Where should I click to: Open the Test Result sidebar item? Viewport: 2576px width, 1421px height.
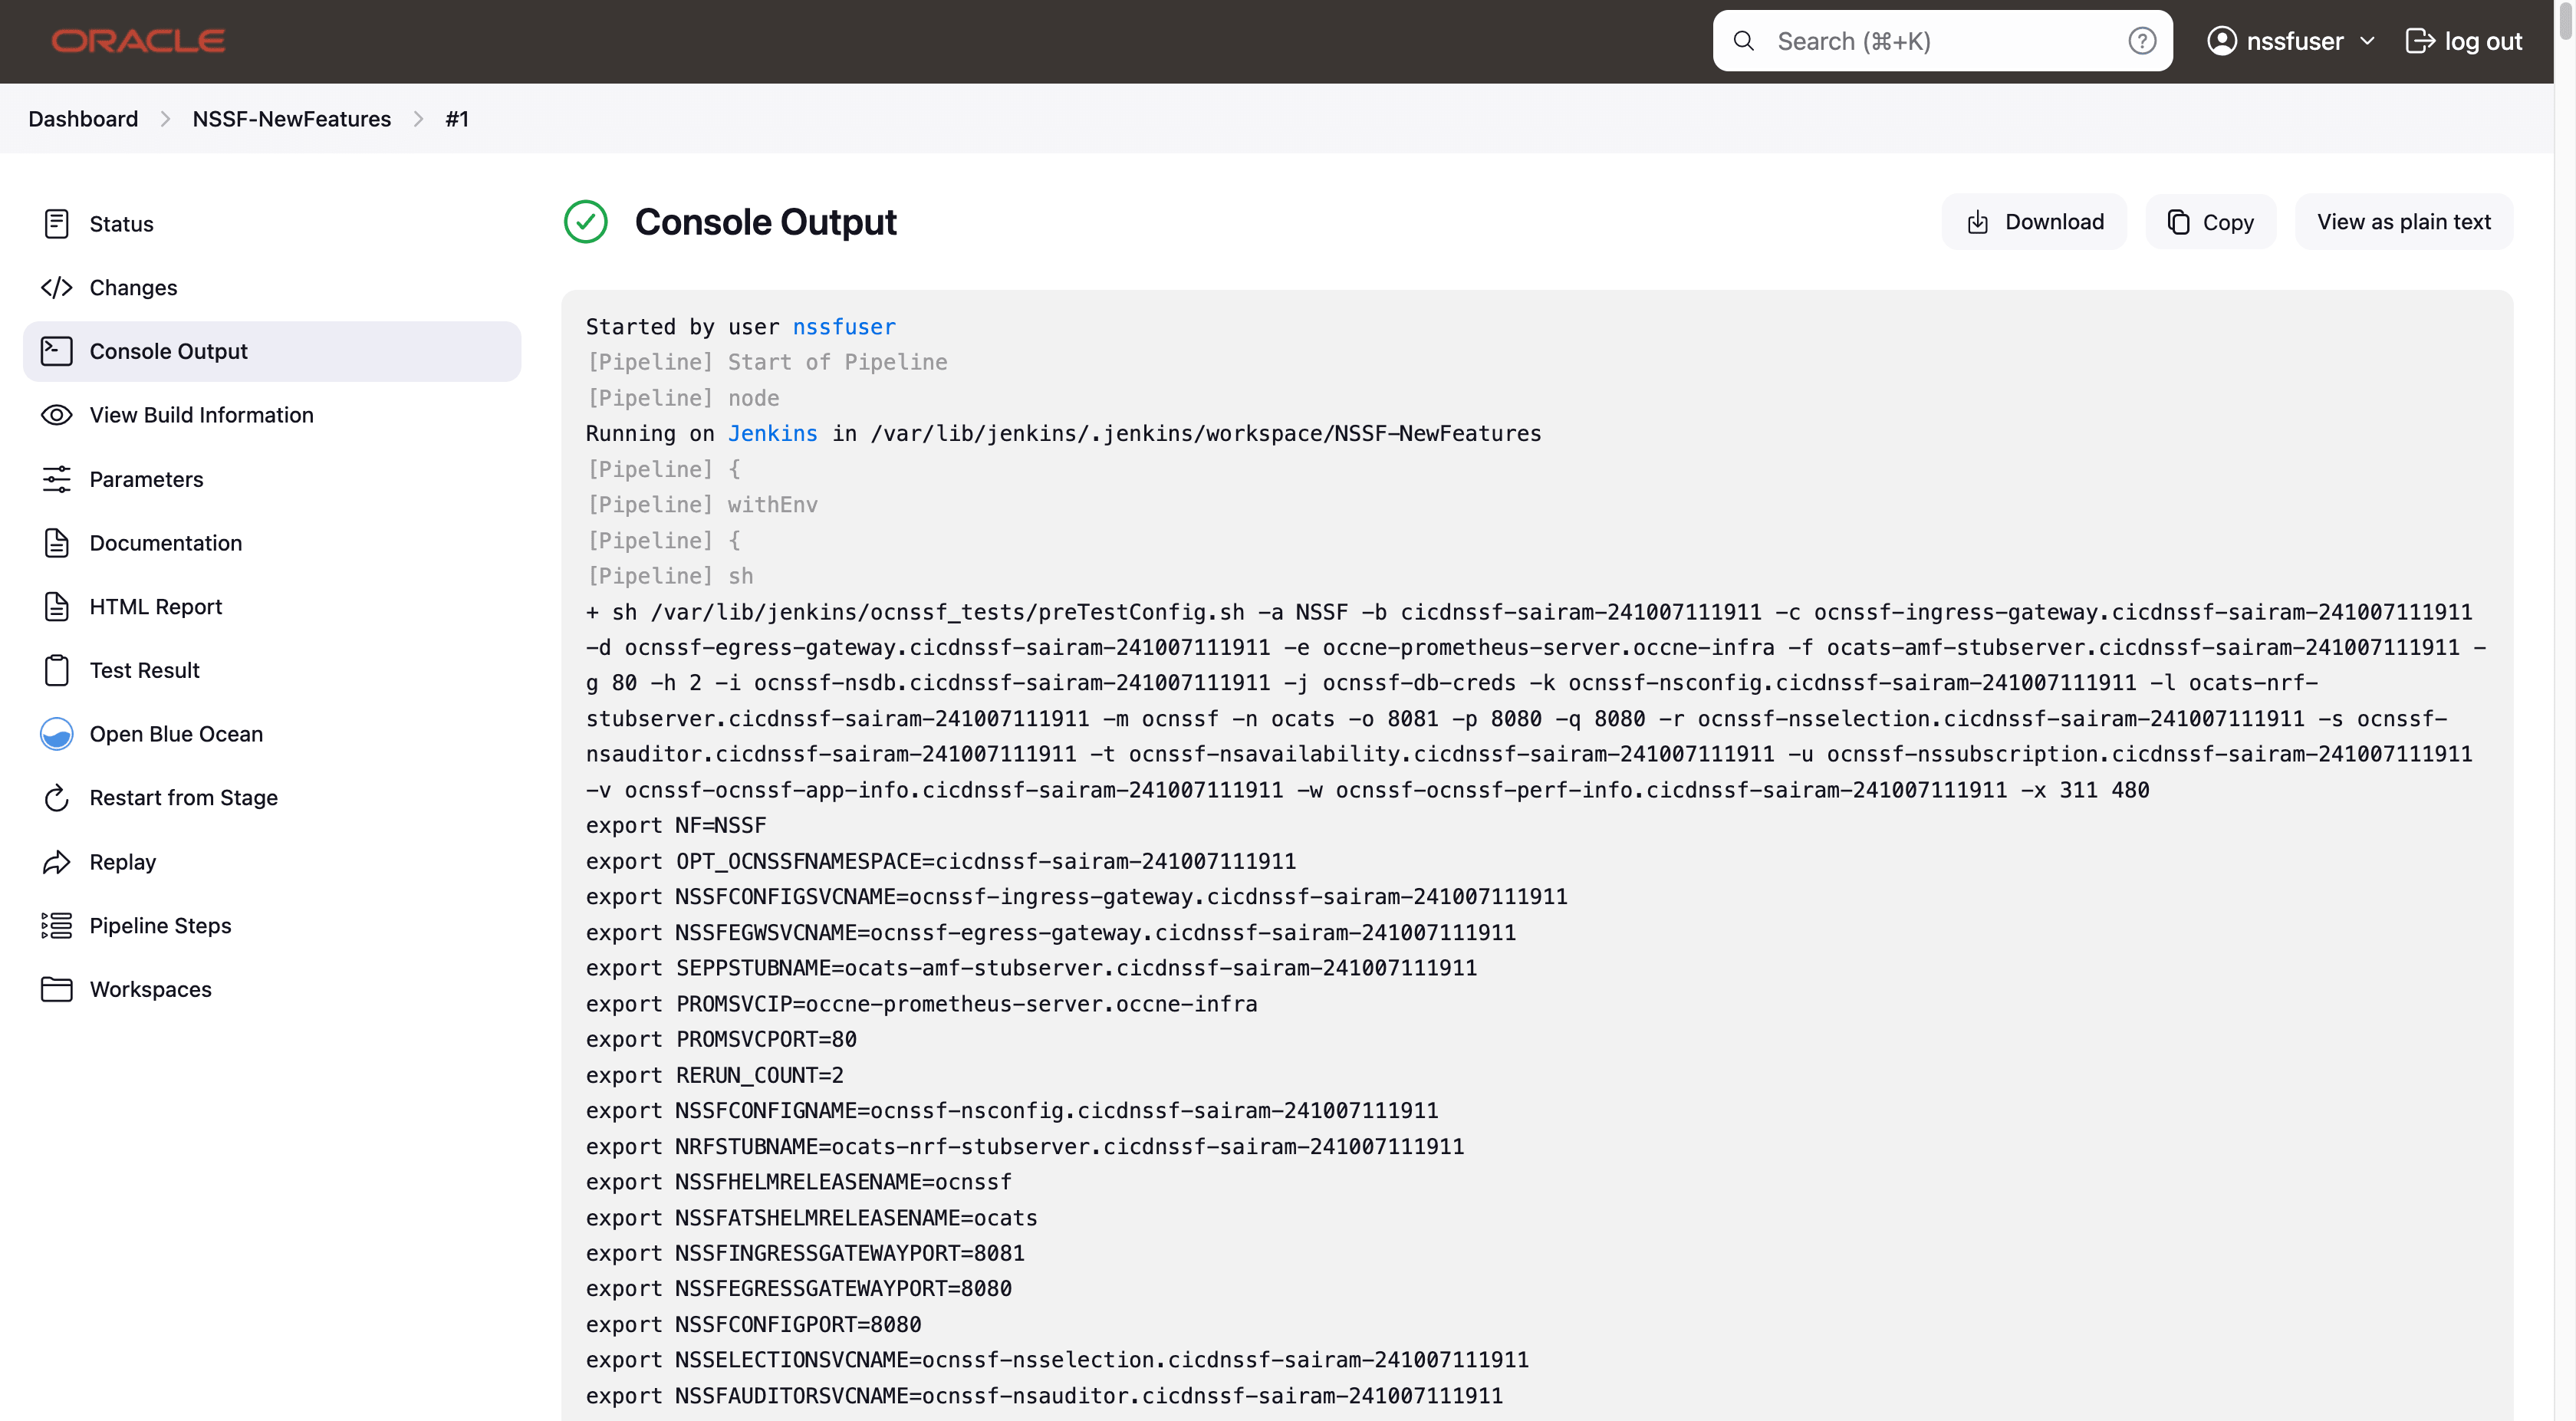point(144,671)
